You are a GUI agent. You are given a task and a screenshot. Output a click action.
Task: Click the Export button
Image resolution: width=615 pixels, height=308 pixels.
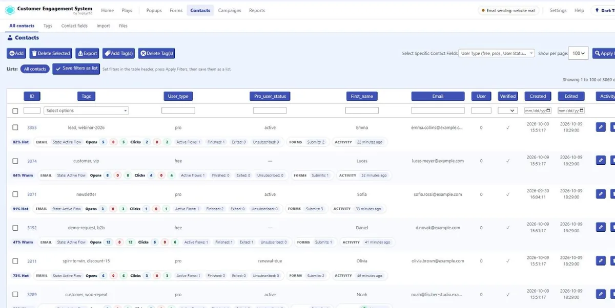click(x=87, y=53)
